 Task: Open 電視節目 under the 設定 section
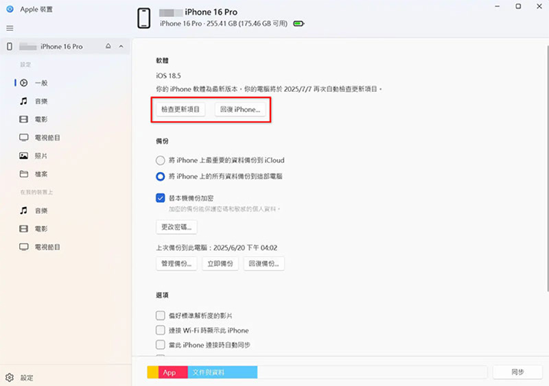[x=47, y=138]
